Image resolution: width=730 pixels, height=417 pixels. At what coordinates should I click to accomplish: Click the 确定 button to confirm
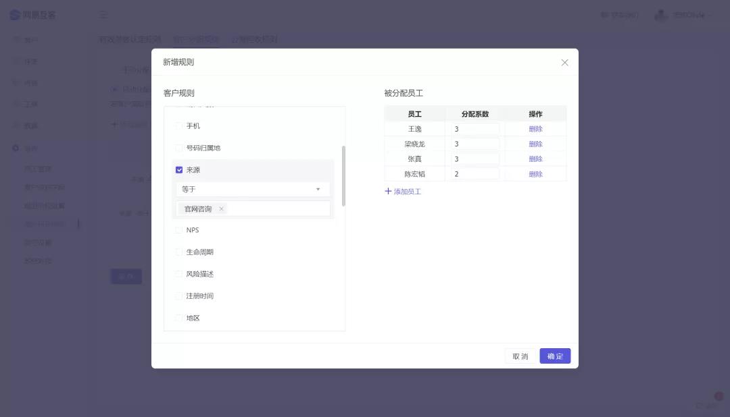click(555, 356)
